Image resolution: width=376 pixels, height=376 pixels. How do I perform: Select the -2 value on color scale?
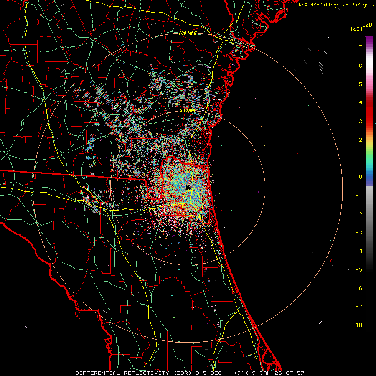(x=359, y=214)
